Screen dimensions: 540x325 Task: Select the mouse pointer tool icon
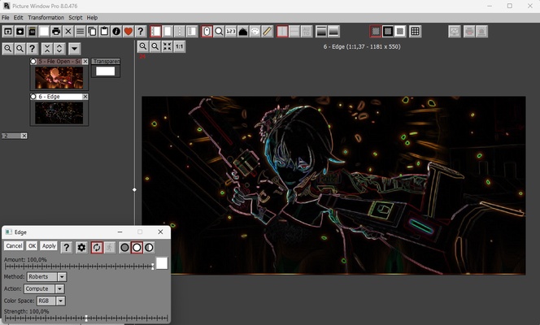point(207,32)
